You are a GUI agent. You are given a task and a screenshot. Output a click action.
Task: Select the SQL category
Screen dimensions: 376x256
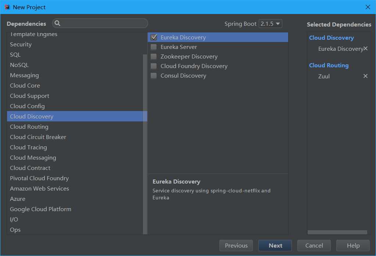[x=75, y=55]
